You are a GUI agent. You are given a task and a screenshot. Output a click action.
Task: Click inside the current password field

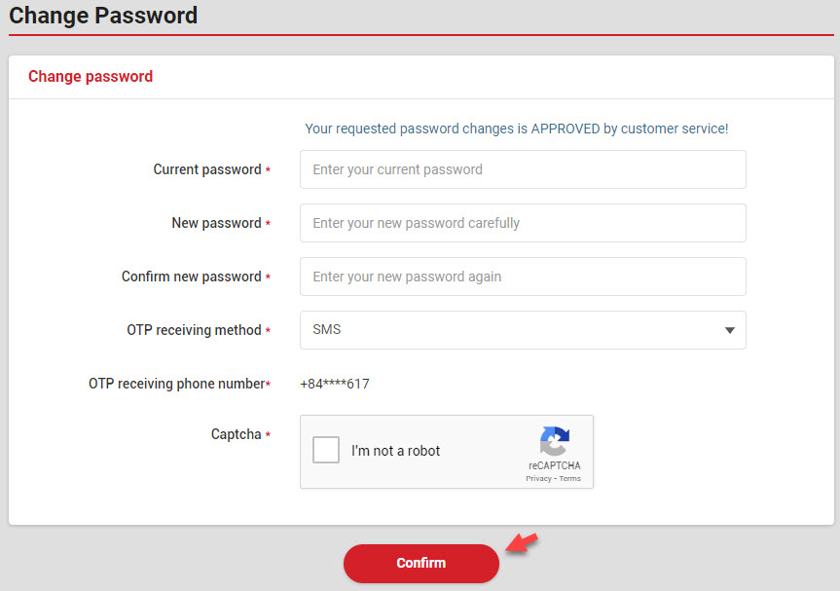523,168
